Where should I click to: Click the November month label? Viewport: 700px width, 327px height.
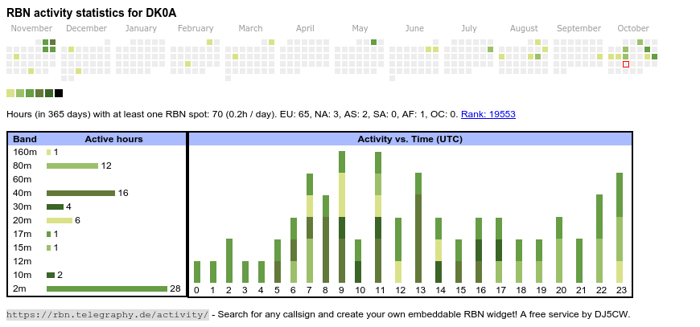[x=32, y=29]
